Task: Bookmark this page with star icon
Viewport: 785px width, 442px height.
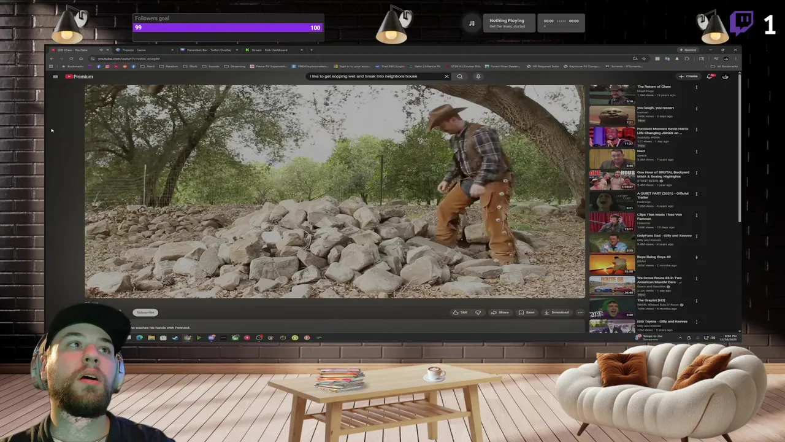Action: [643, 59]
